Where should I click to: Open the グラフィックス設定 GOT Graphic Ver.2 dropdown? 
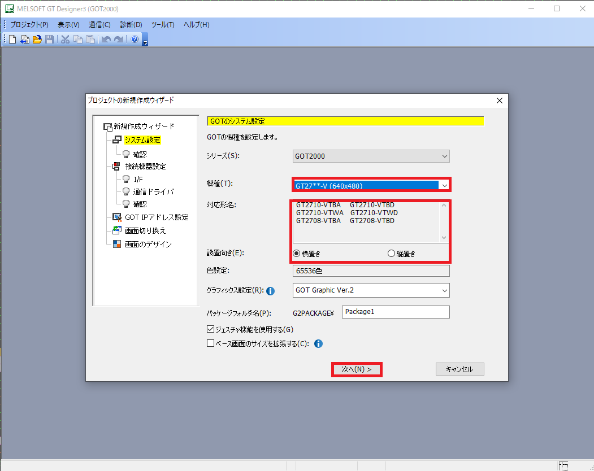pos(371,290)
